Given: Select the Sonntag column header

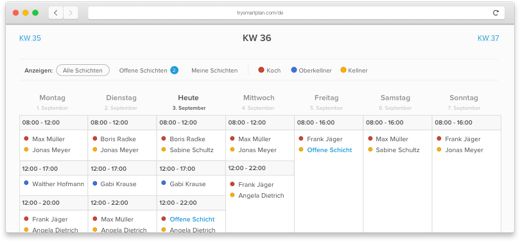Looking at the screenshot, I should pos(464,102).
